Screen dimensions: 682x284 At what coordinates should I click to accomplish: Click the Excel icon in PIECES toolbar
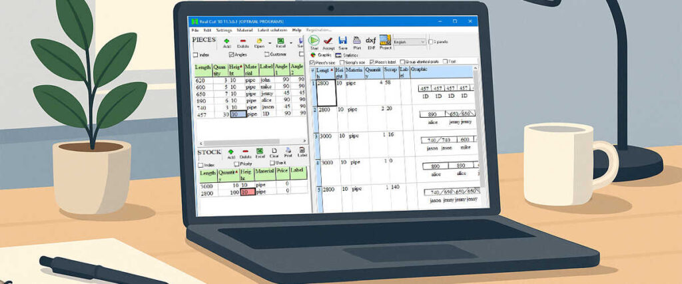coord(280,41)
